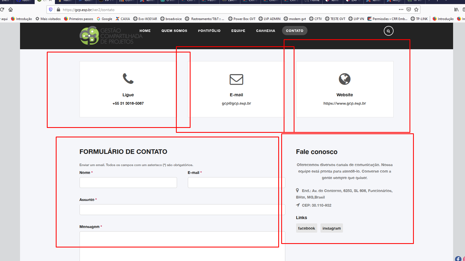Viewport: 465px width, 261px height.
Task: Click the phone icon above Ligue
Action: click(x=128, y=79)
